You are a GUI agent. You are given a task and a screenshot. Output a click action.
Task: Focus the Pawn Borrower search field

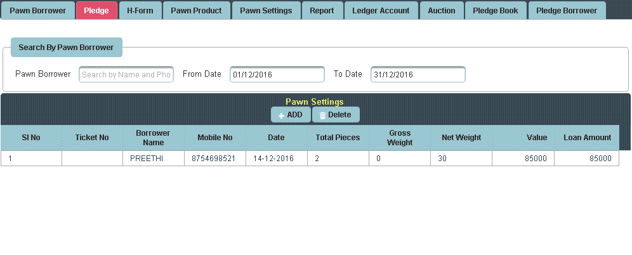(x=126, y=75)
